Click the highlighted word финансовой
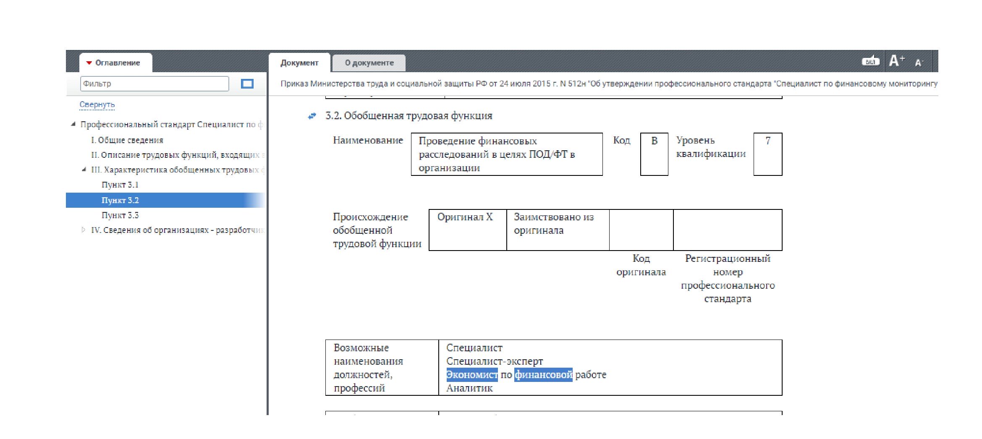This screenshot has height=439, width=982. (x=543, y=375)
